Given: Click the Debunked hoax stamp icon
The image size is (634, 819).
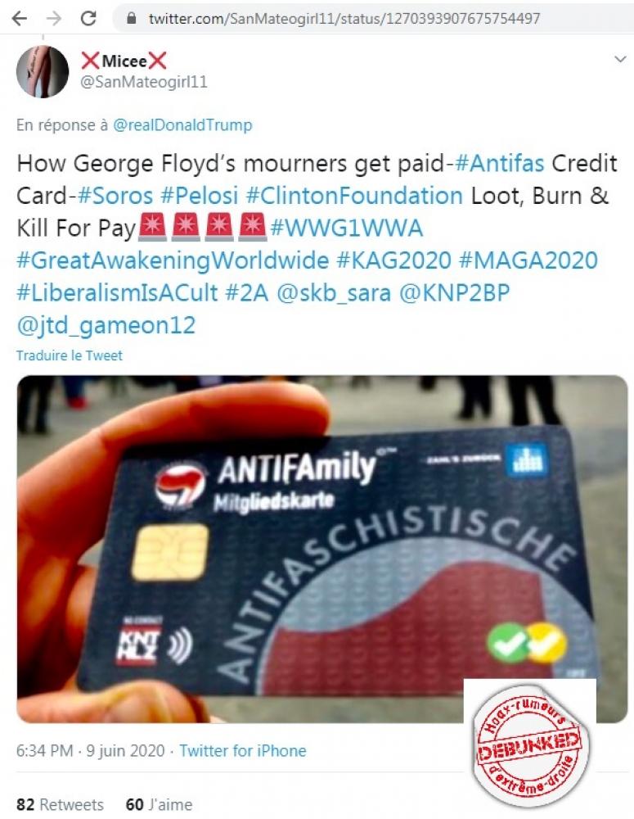Looking at the screenshot, I should [x=530, y=744].
